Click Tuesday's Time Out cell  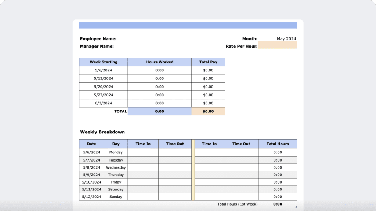pyautogui.click(x=175, y=160)
